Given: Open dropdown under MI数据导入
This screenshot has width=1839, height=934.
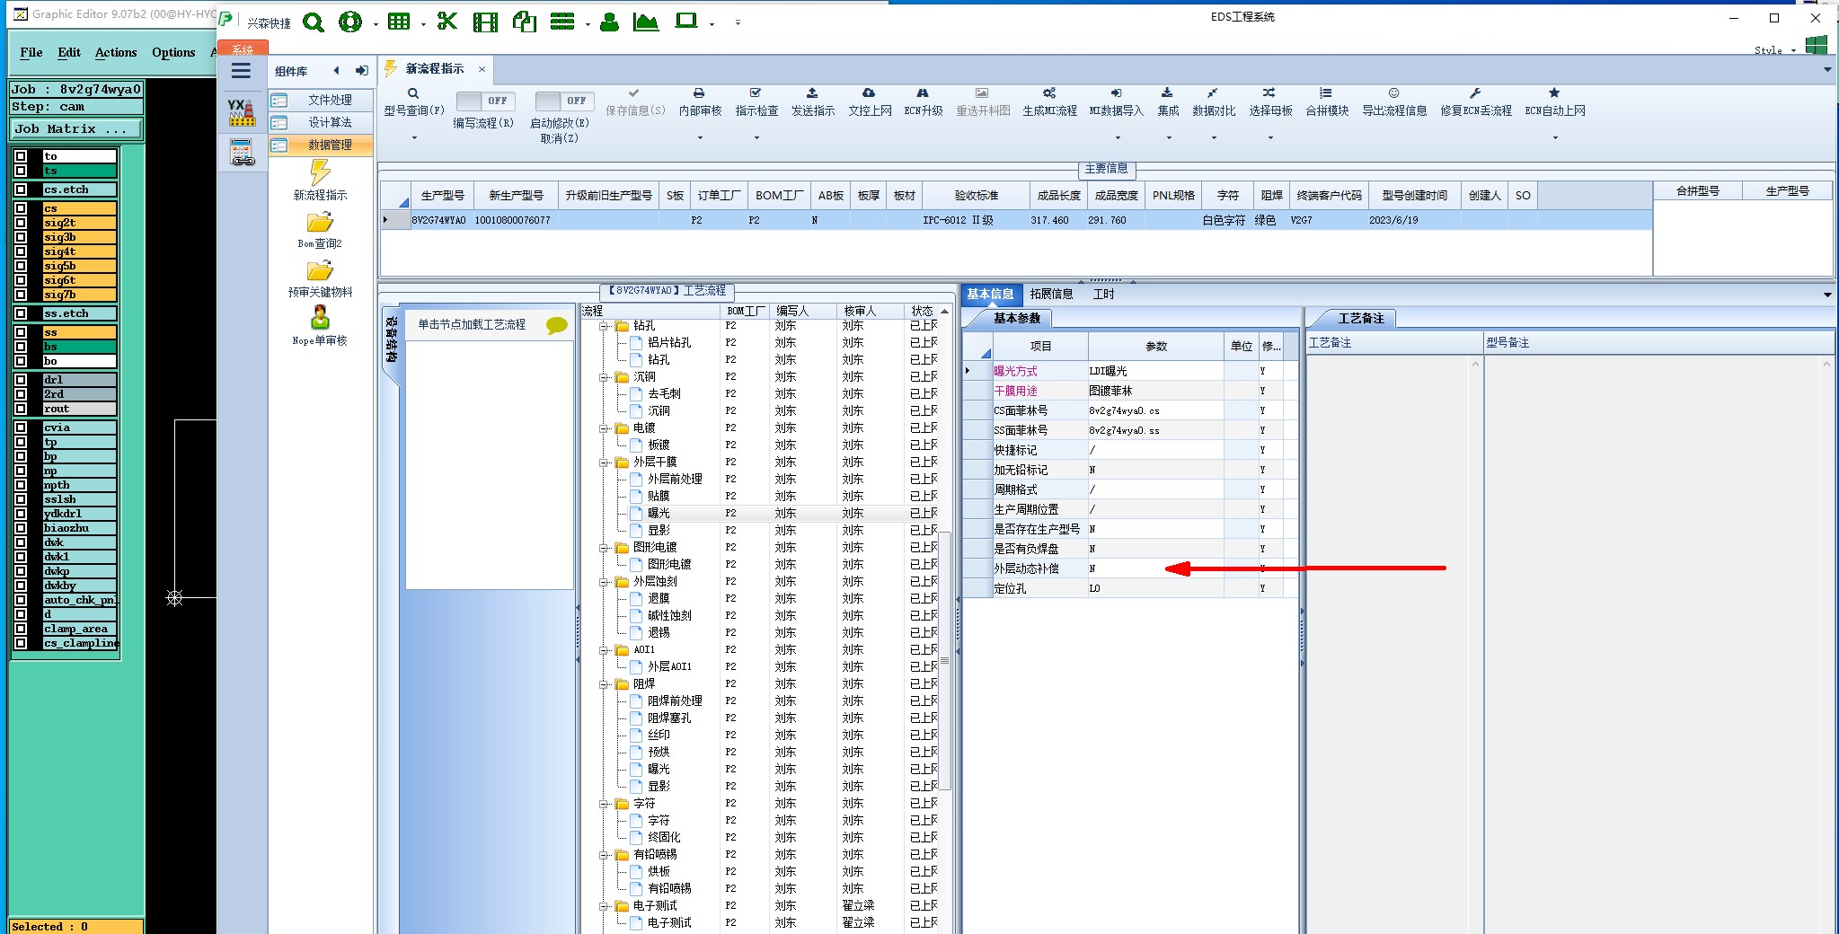Looking at the screenshot, I should point(1118,138).
